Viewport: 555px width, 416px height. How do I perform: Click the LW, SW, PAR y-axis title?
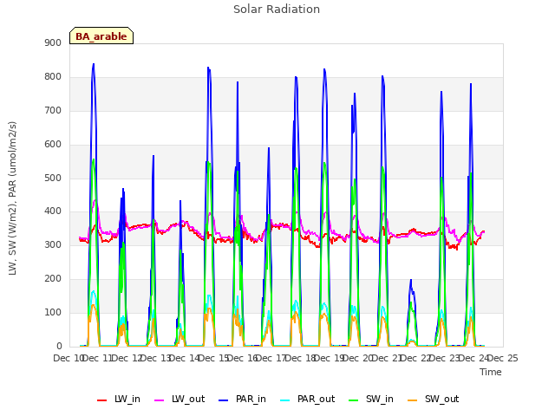(x=12, y=198)
